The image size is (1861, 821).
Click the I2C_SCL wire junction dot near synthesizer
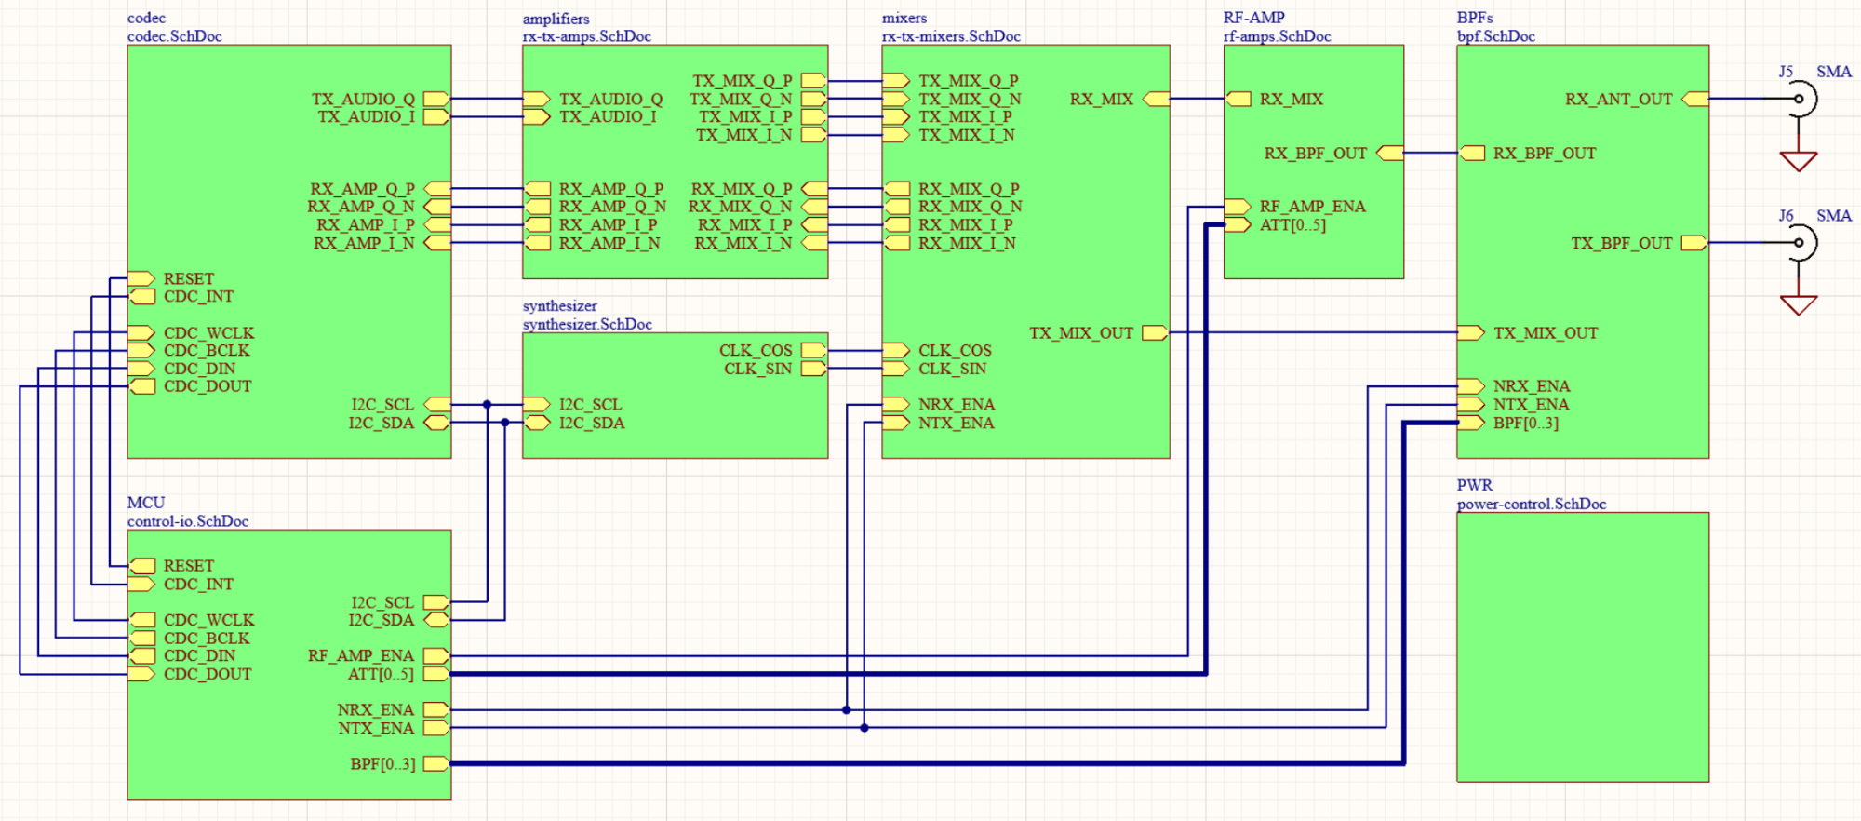click(x=487, y=405)
